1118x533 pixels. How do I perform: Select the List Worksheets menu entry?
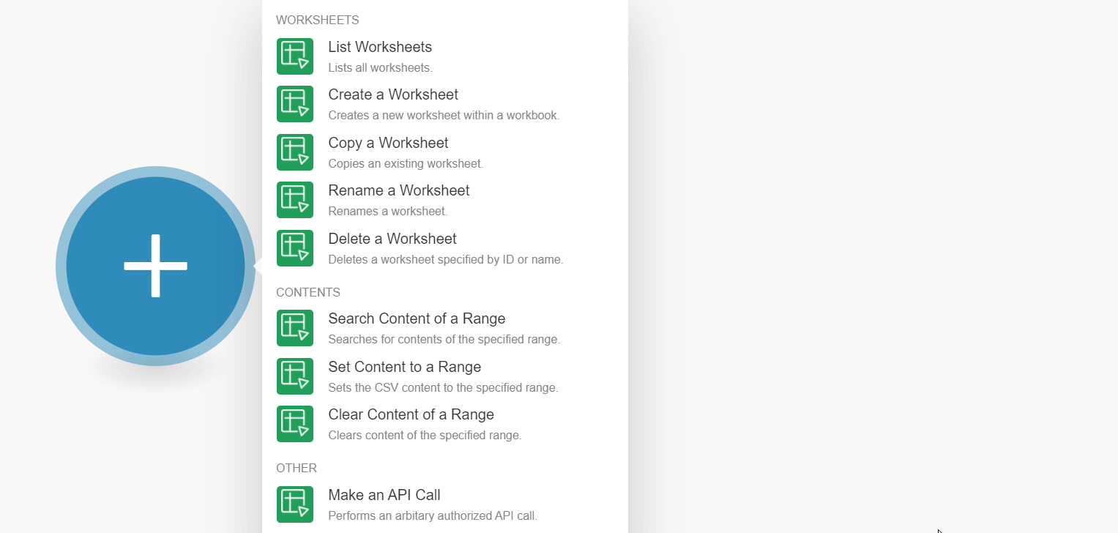point(380,47)
